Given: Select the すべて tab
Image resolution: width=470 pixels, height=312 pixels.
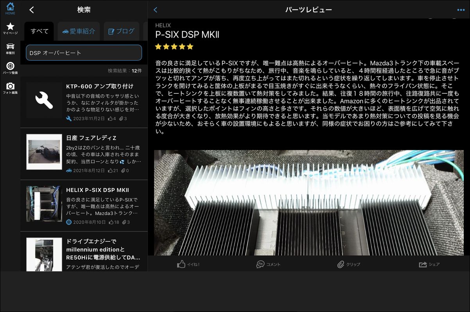Looking at the screenshot, I should [x=39, y=31].
